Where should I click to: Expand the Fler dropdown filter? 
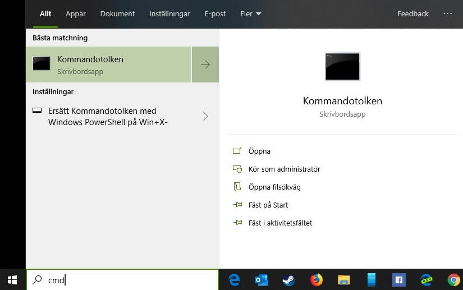(x=251, y=14)
